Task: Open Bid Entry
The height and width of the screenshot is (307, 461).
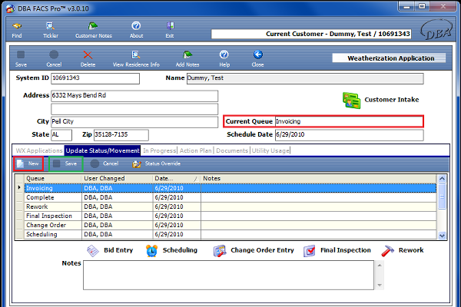Action: point(110,251)
